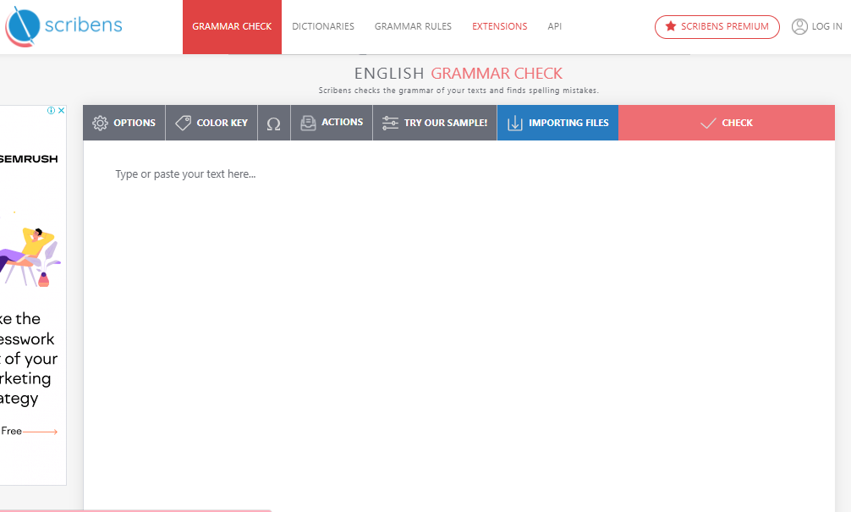Open the Extensions menu item
The width and height of the screenshot is (851, 512).
coord(499,26)
